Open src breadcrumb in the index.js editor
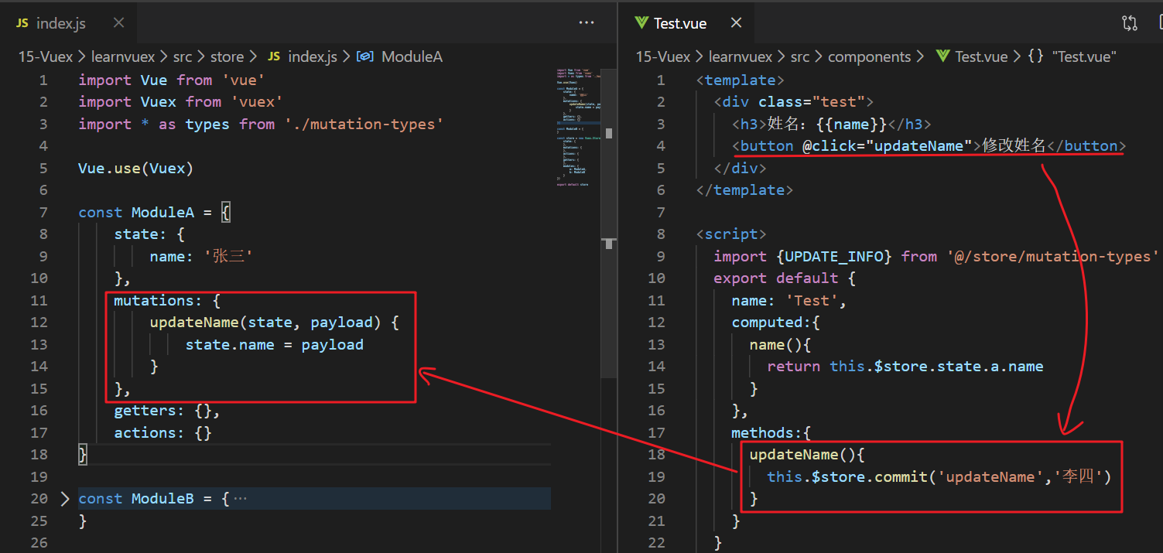This screenshot has height=553, width=1163. click(x=183, y=56)
